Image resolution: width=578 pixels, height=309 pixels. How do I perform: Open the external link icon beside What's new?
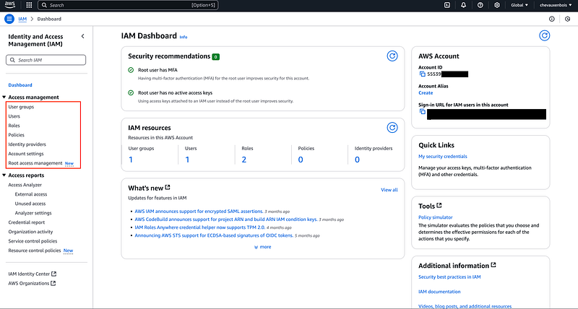coord(168,188)
